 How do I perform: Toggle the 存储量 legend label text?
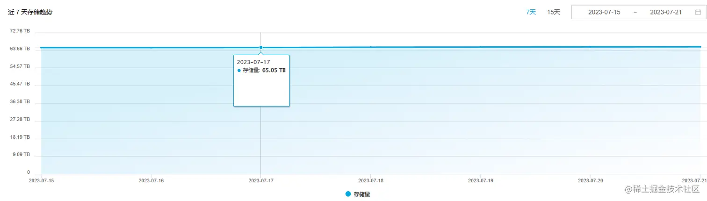pos(362,194)
